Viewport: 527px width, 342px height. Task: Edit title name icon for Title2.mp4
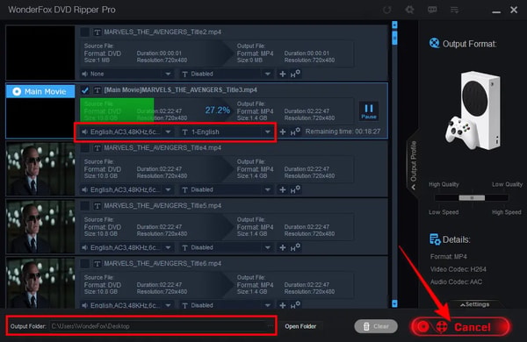97,32
